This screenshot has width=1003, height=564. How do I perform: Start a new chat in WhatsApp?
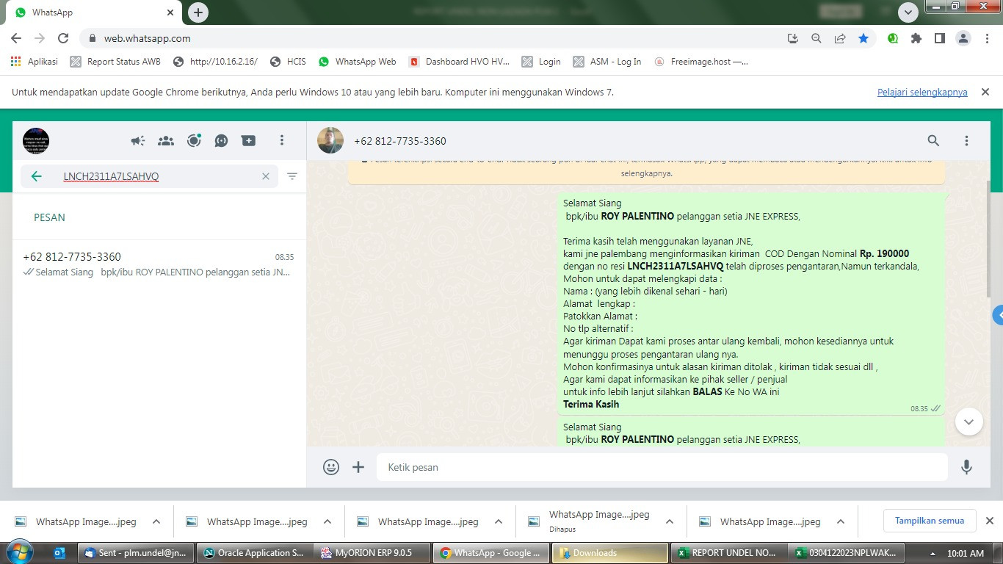[x=249, y=141]
